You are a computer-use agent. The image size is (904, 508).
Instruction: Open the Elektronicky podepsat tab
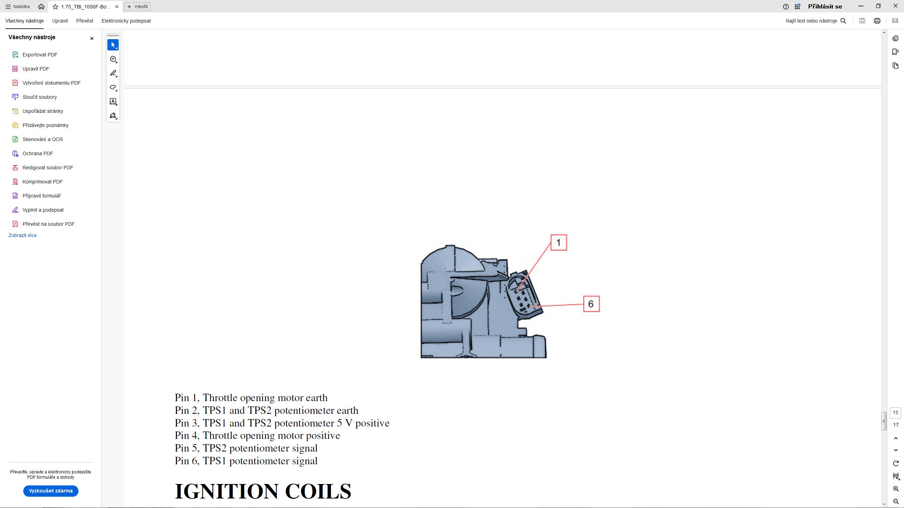pos(126,21)
